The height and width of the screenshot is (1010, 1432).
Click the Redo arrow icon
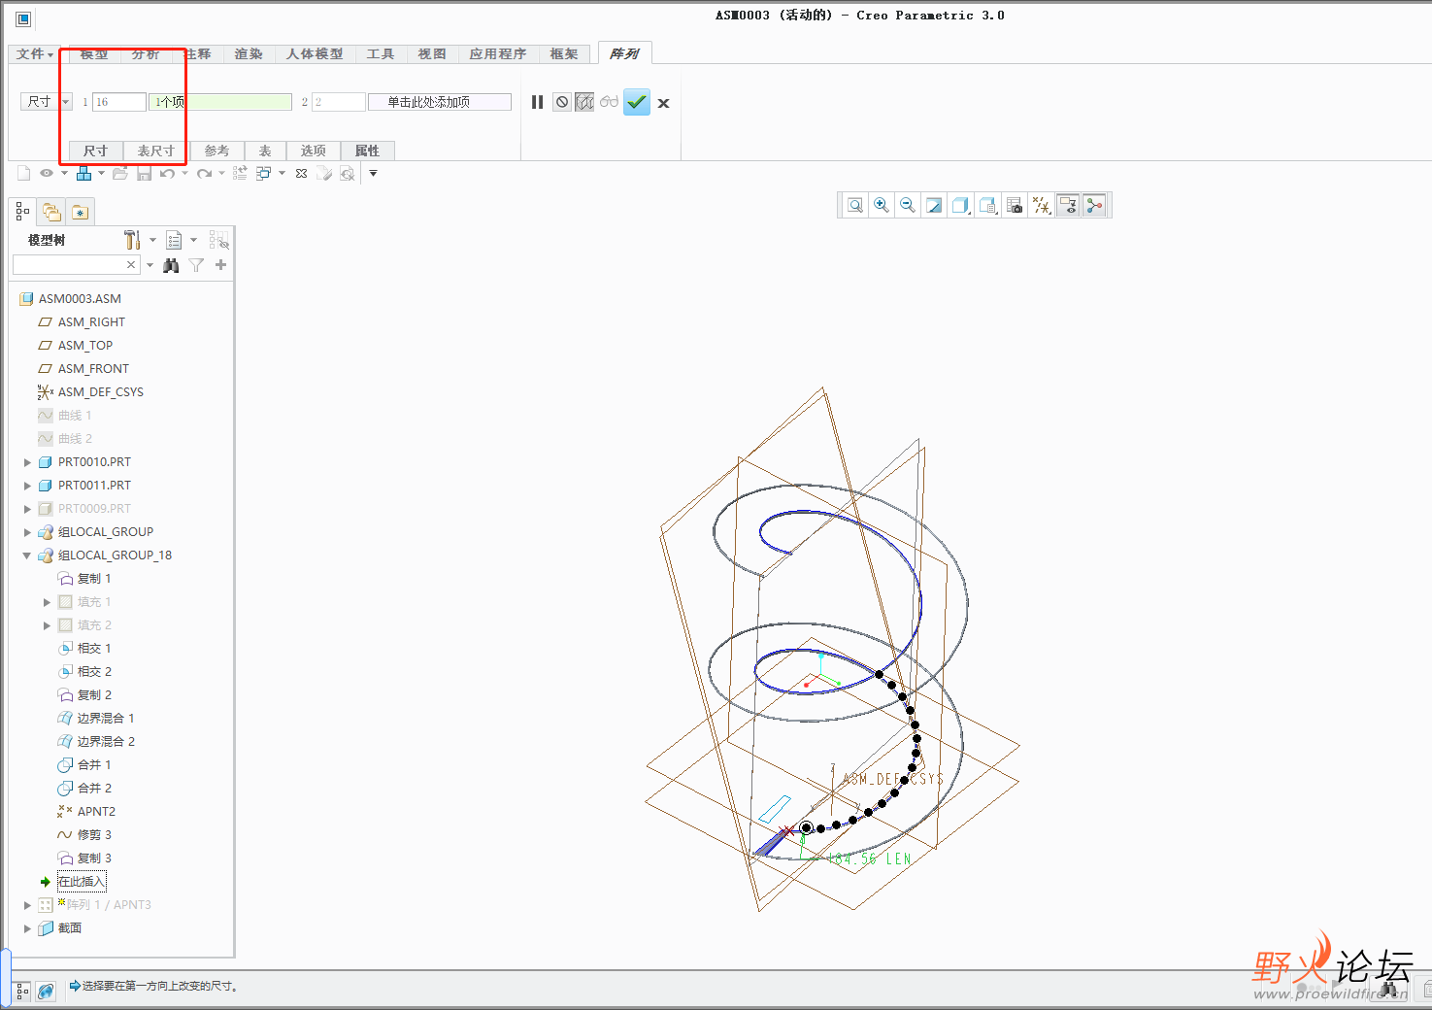[x=204, y=173]
